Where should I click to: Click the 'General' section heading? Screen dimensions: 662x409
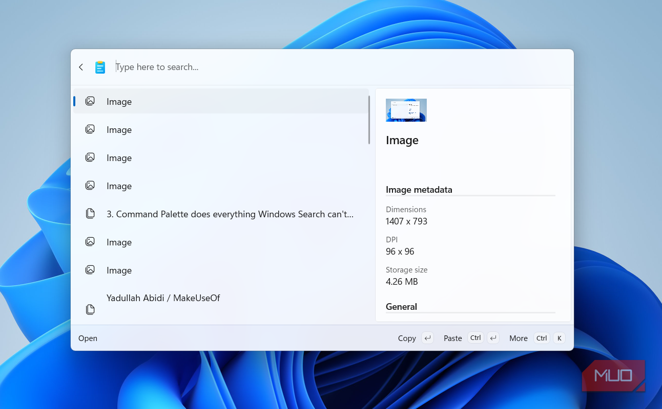tap(401, 307)
